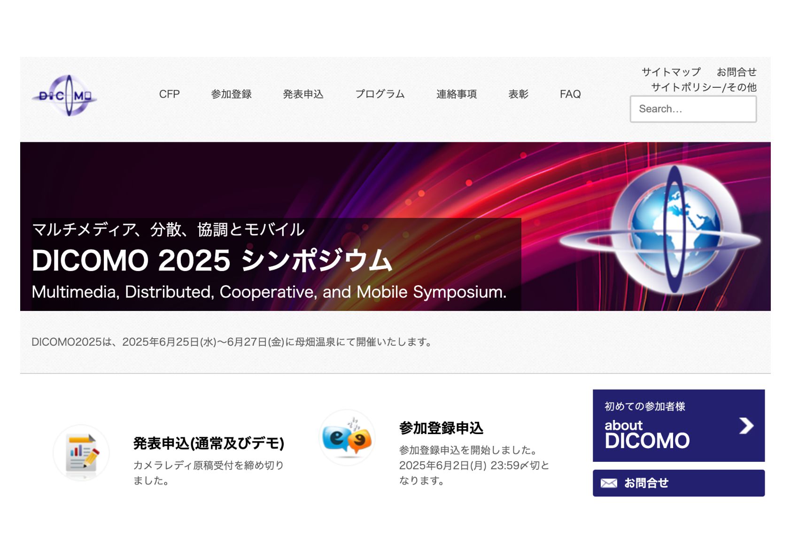Image resolution: width=791 pixels, height=559 pixels.
Task: Go to 発表申込 in the navigation bar
Action: pyautogui.click(x=303, y=94)
